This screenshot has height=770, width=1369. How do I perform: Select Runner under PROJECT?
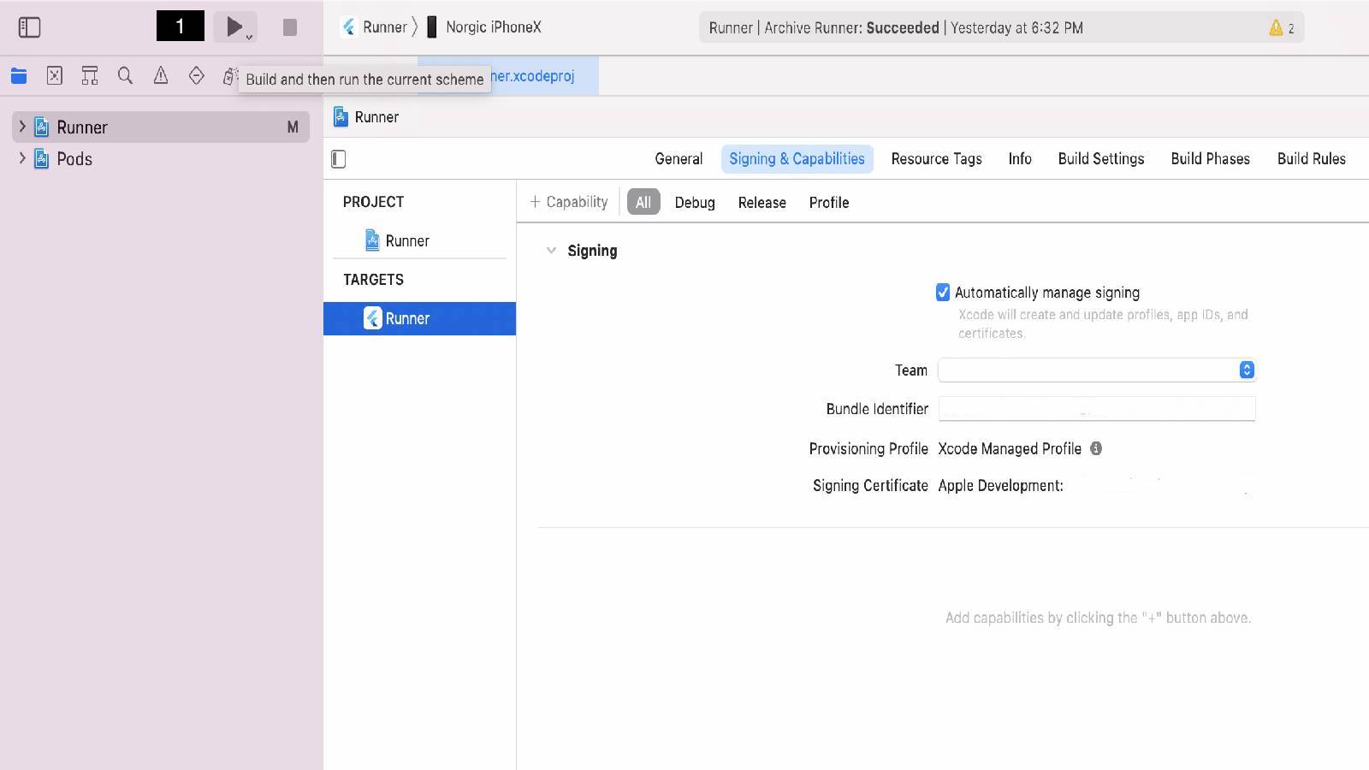[x=419, y=241]
